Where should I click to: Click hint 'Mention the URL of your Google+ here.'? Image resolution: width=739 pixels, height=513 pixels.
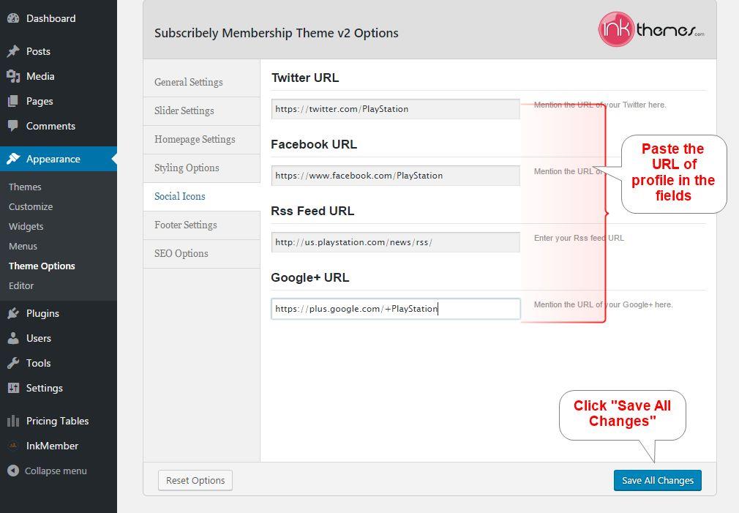pos(603,304)
